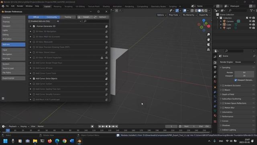
Task: Disable the Human Generator 3D add-on checkbox
Action: (x=34, y=26)
